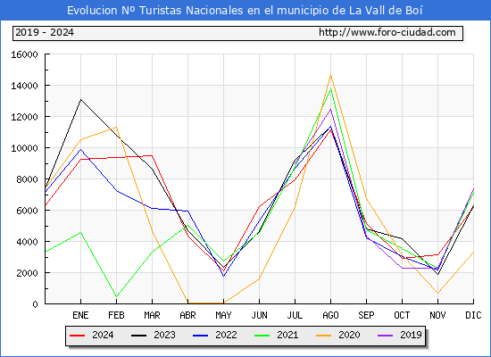Viewport: 491px width, 357px height.
Task: Click the purple 2019 legend swatch
Action: [x=386, y=336]
